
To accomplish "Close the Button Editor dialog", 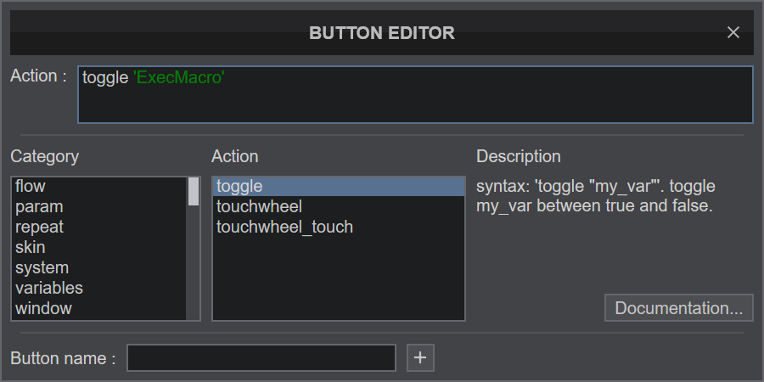I will click(733, 32).
